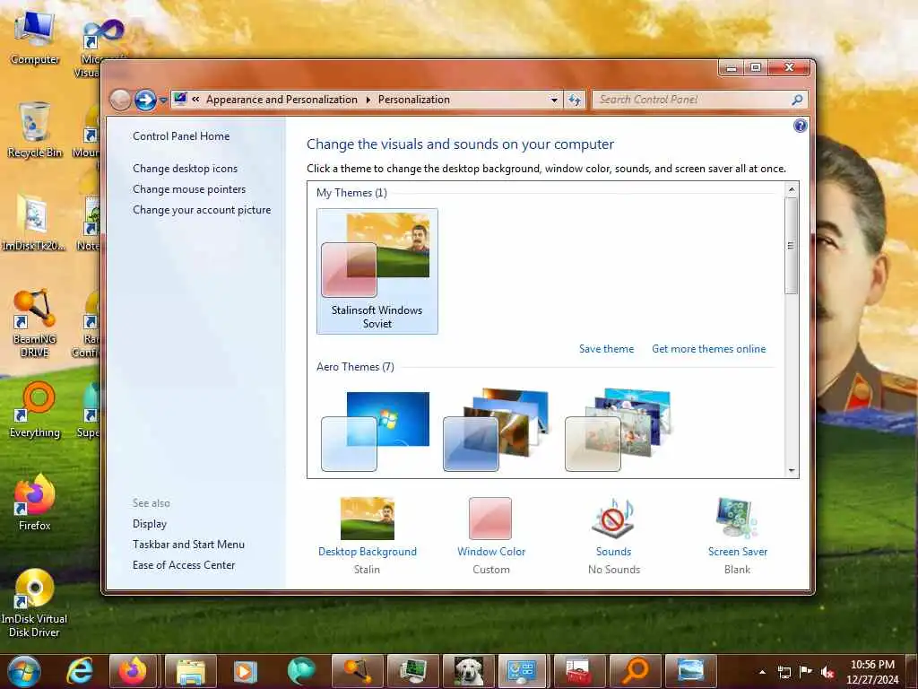The width and height of the screenshot is (918, 689).
Task: Click the landscape picture Personalization taskbar button
Action: tap(691, 671)
